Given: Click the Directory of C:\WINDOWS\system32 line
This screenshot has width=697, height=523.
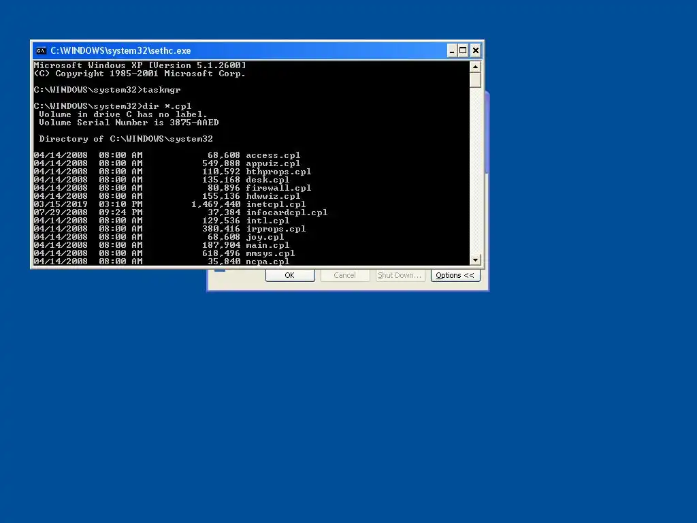Looking at the screenshot, I should 126,139.
